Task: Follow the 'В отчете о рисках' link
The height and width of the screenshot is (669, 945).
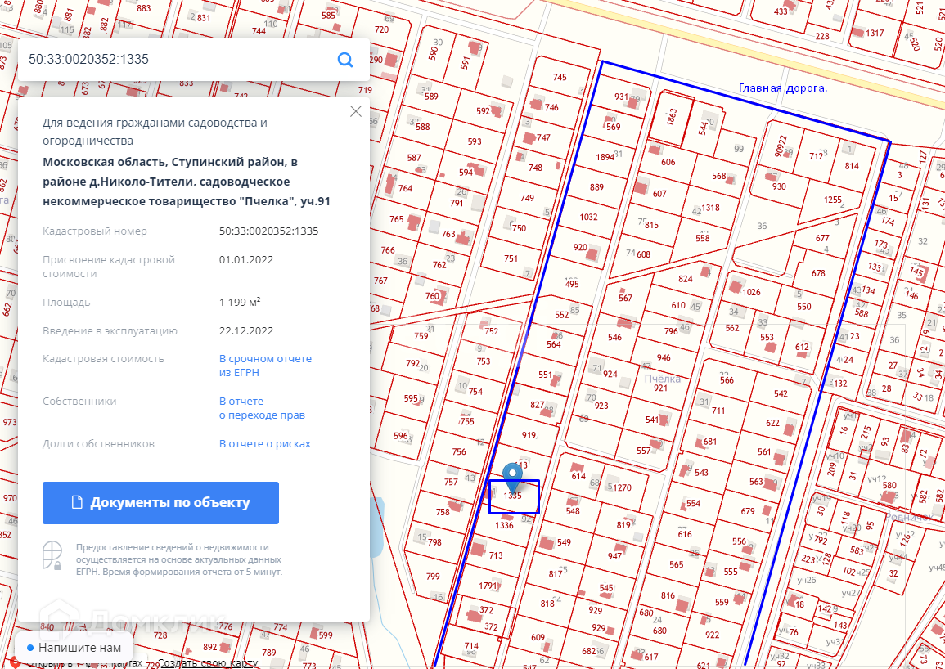Action: coord(264,443)
